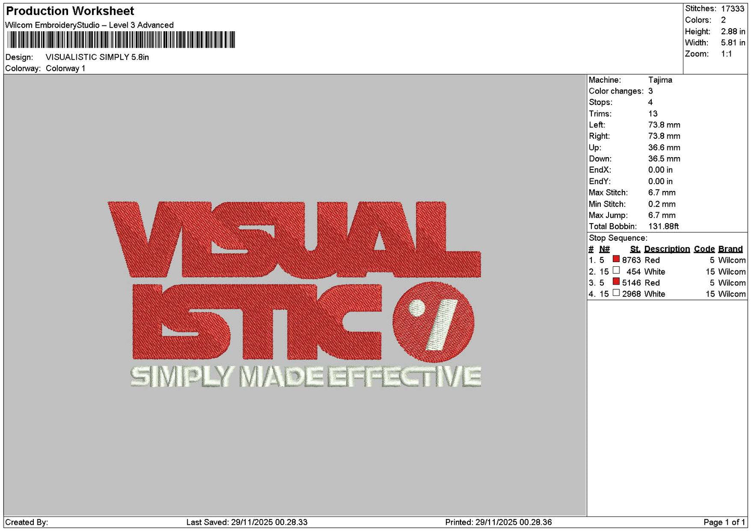The width and height of the screenshot is (751, 531).
Task: Click the VISUALISTIC embroidery design preview
Action: 295,294
